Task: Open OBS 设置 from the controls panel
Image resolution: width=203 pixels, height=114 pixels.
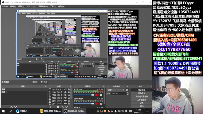Action: tap(142, 103)
